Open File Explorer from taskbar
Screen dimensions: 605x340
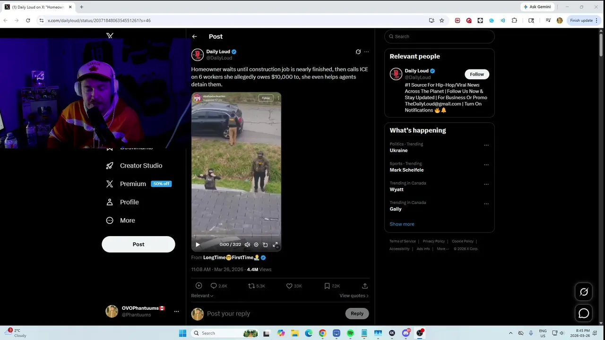tap(294, 333)
